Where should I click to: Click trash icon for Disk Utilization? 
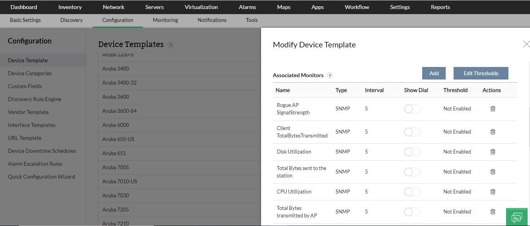click(493, 152)
